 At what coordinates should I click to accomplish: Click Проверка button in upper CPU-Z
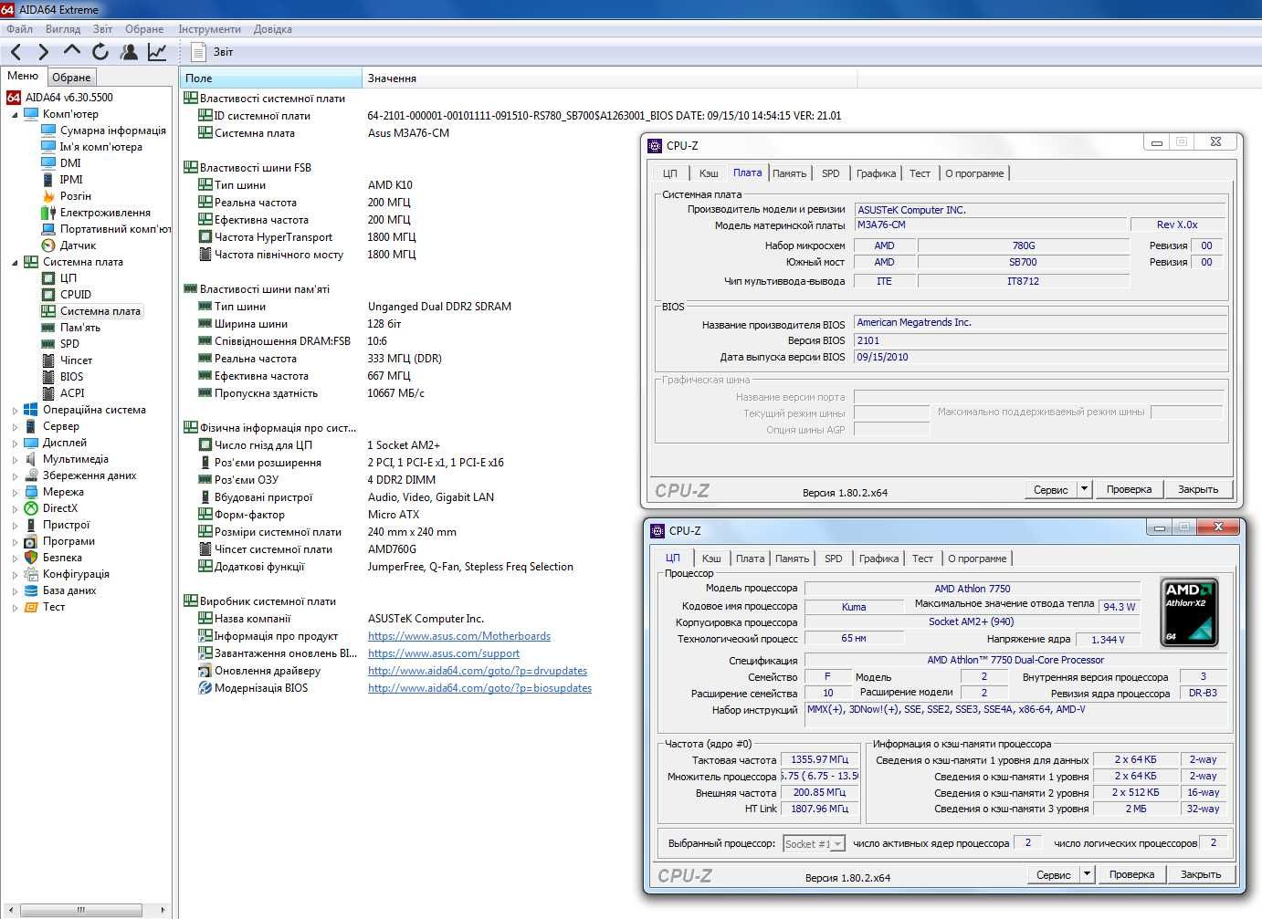1129,489
